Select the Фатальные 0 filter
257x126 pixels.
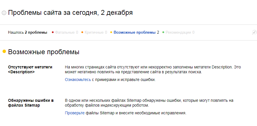point(66,32)
